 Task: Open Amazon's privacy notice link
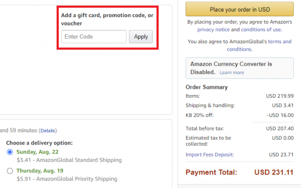(213, 30)
